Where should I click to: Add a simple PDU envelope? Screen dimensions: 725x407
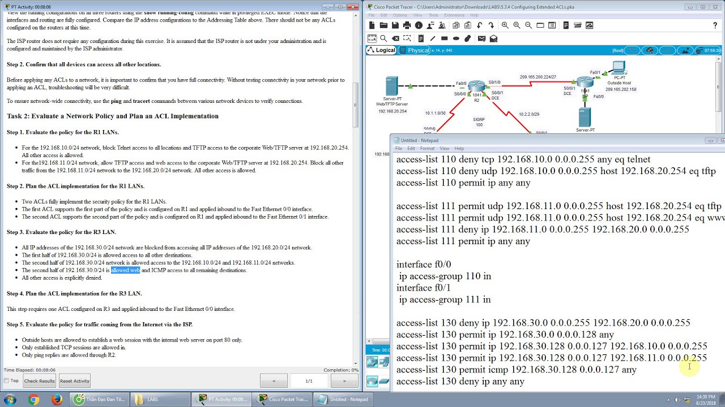(x=481, y=38)
